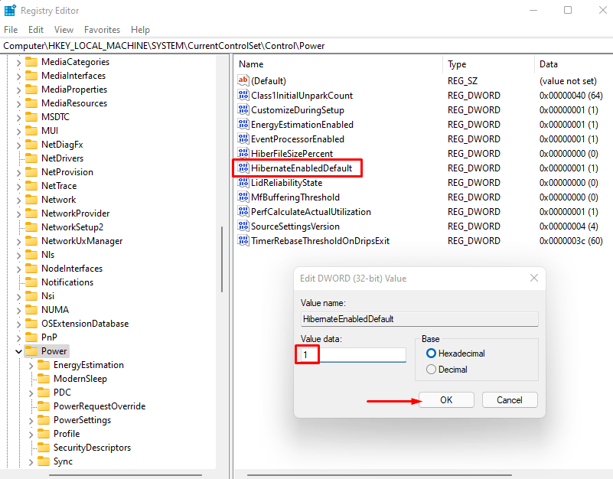Click the registry path address bar
The height and width of the screenshot is (479, 613).
[x=306, y=46]
